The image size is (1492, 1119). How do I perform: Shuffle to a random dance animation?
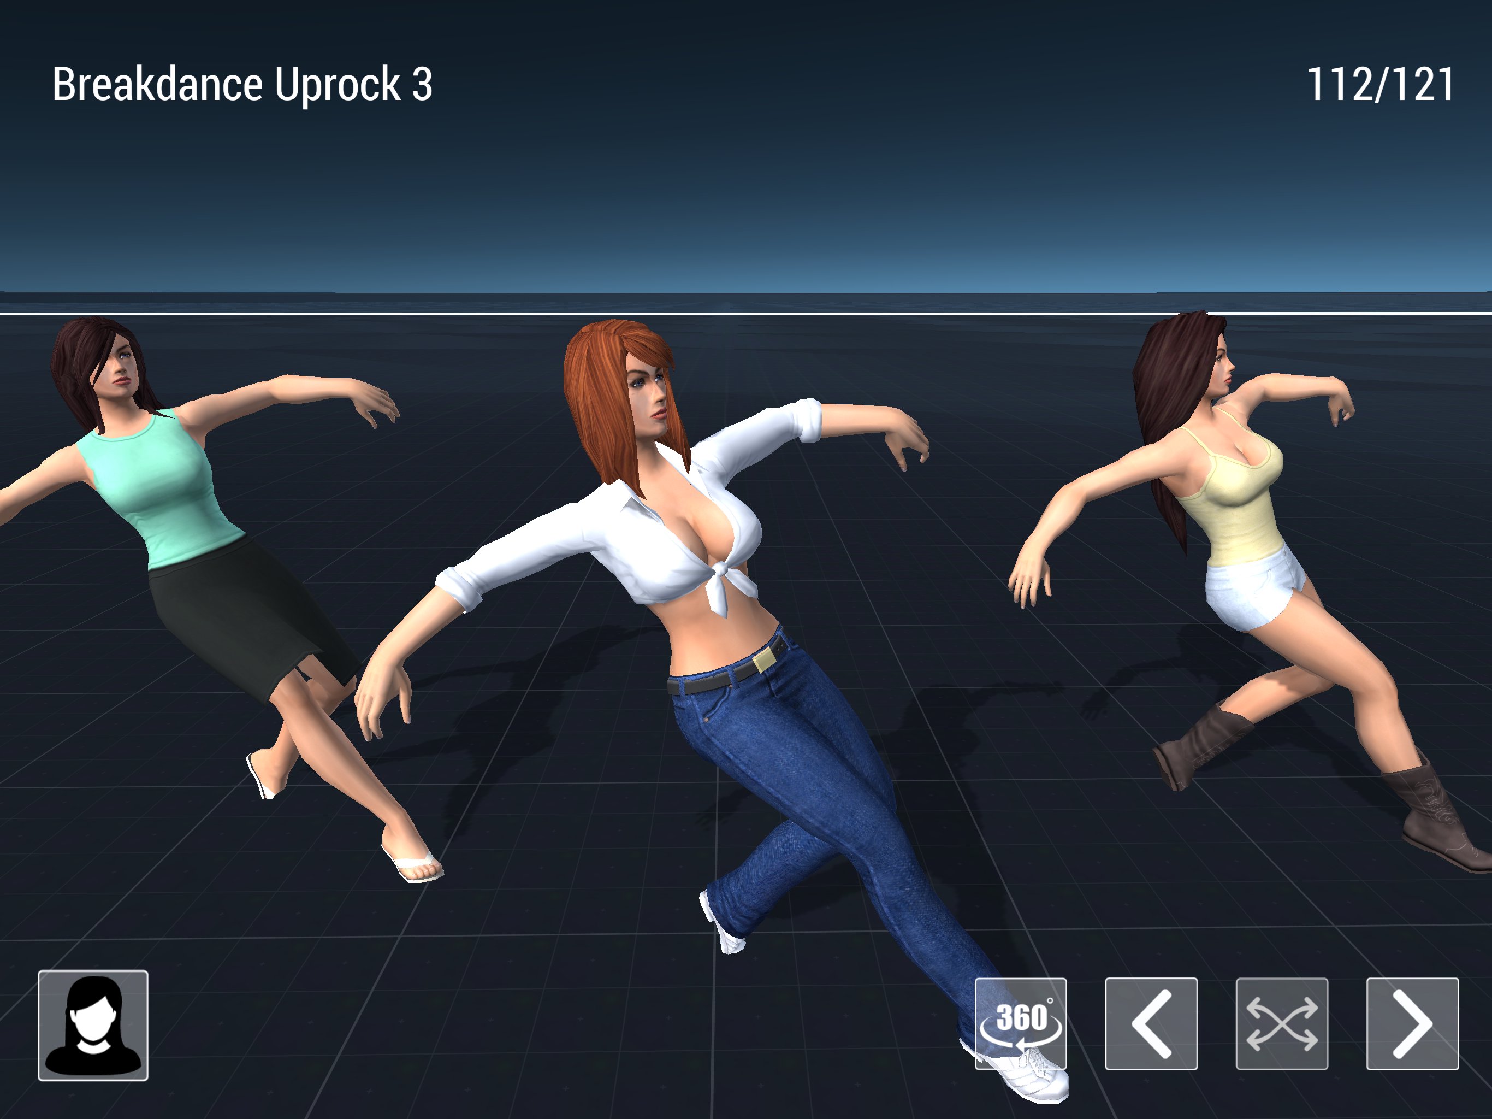1282,1023
